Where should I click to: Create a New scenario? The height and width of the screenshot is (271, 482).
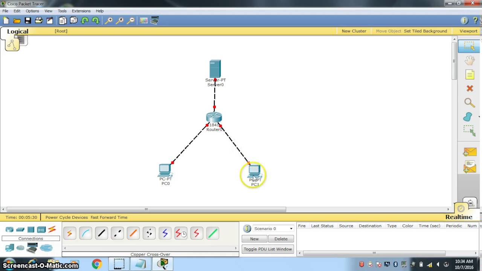click(x=254, y=239)
